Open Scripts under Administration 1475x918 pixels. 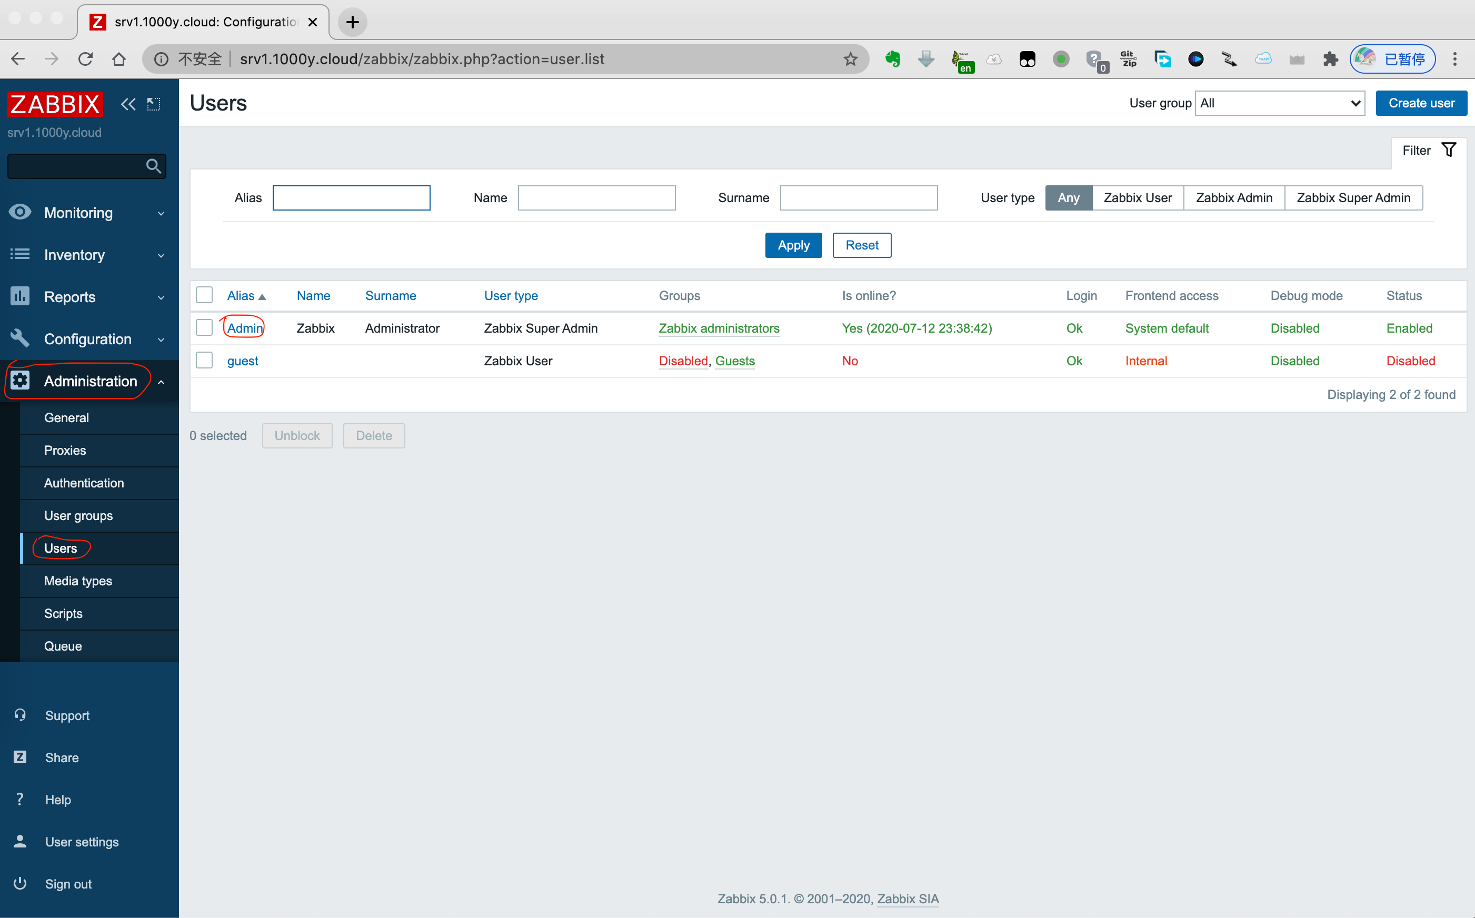click(x=99, y=614)
